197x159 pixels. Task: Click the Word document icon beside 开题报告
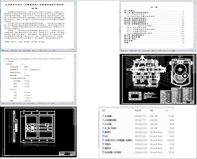click(x=103, y=144)
